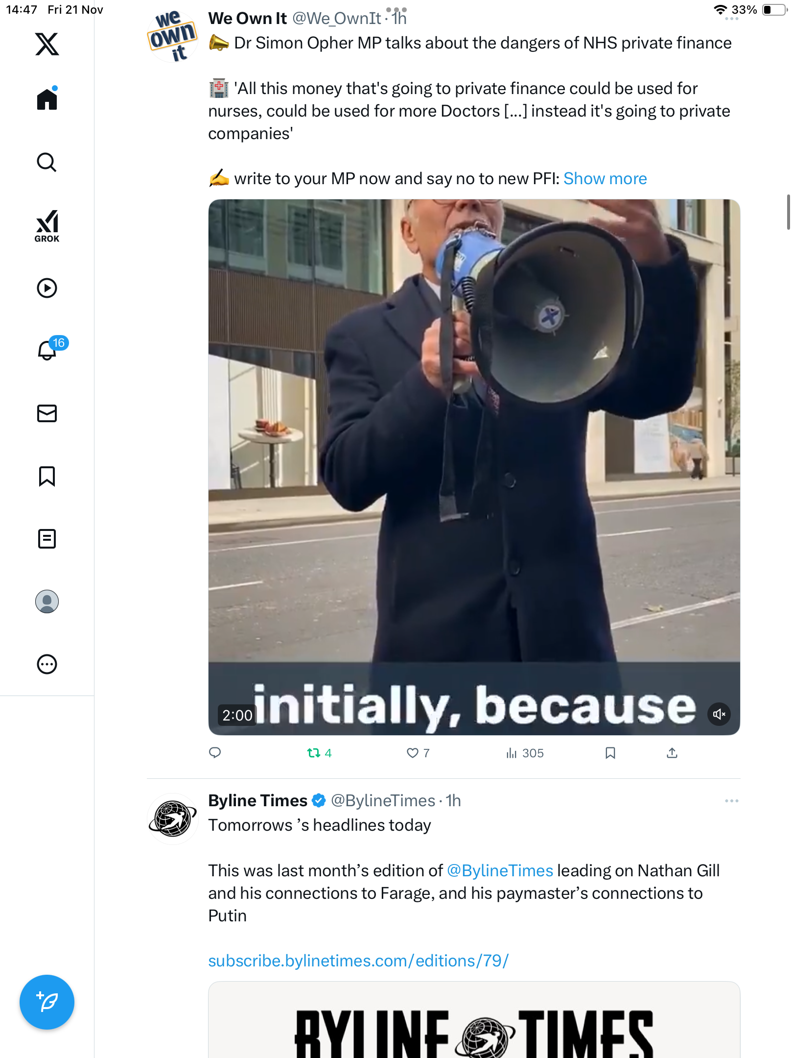Open the Profile tab in sidebar

pos(47,601)
